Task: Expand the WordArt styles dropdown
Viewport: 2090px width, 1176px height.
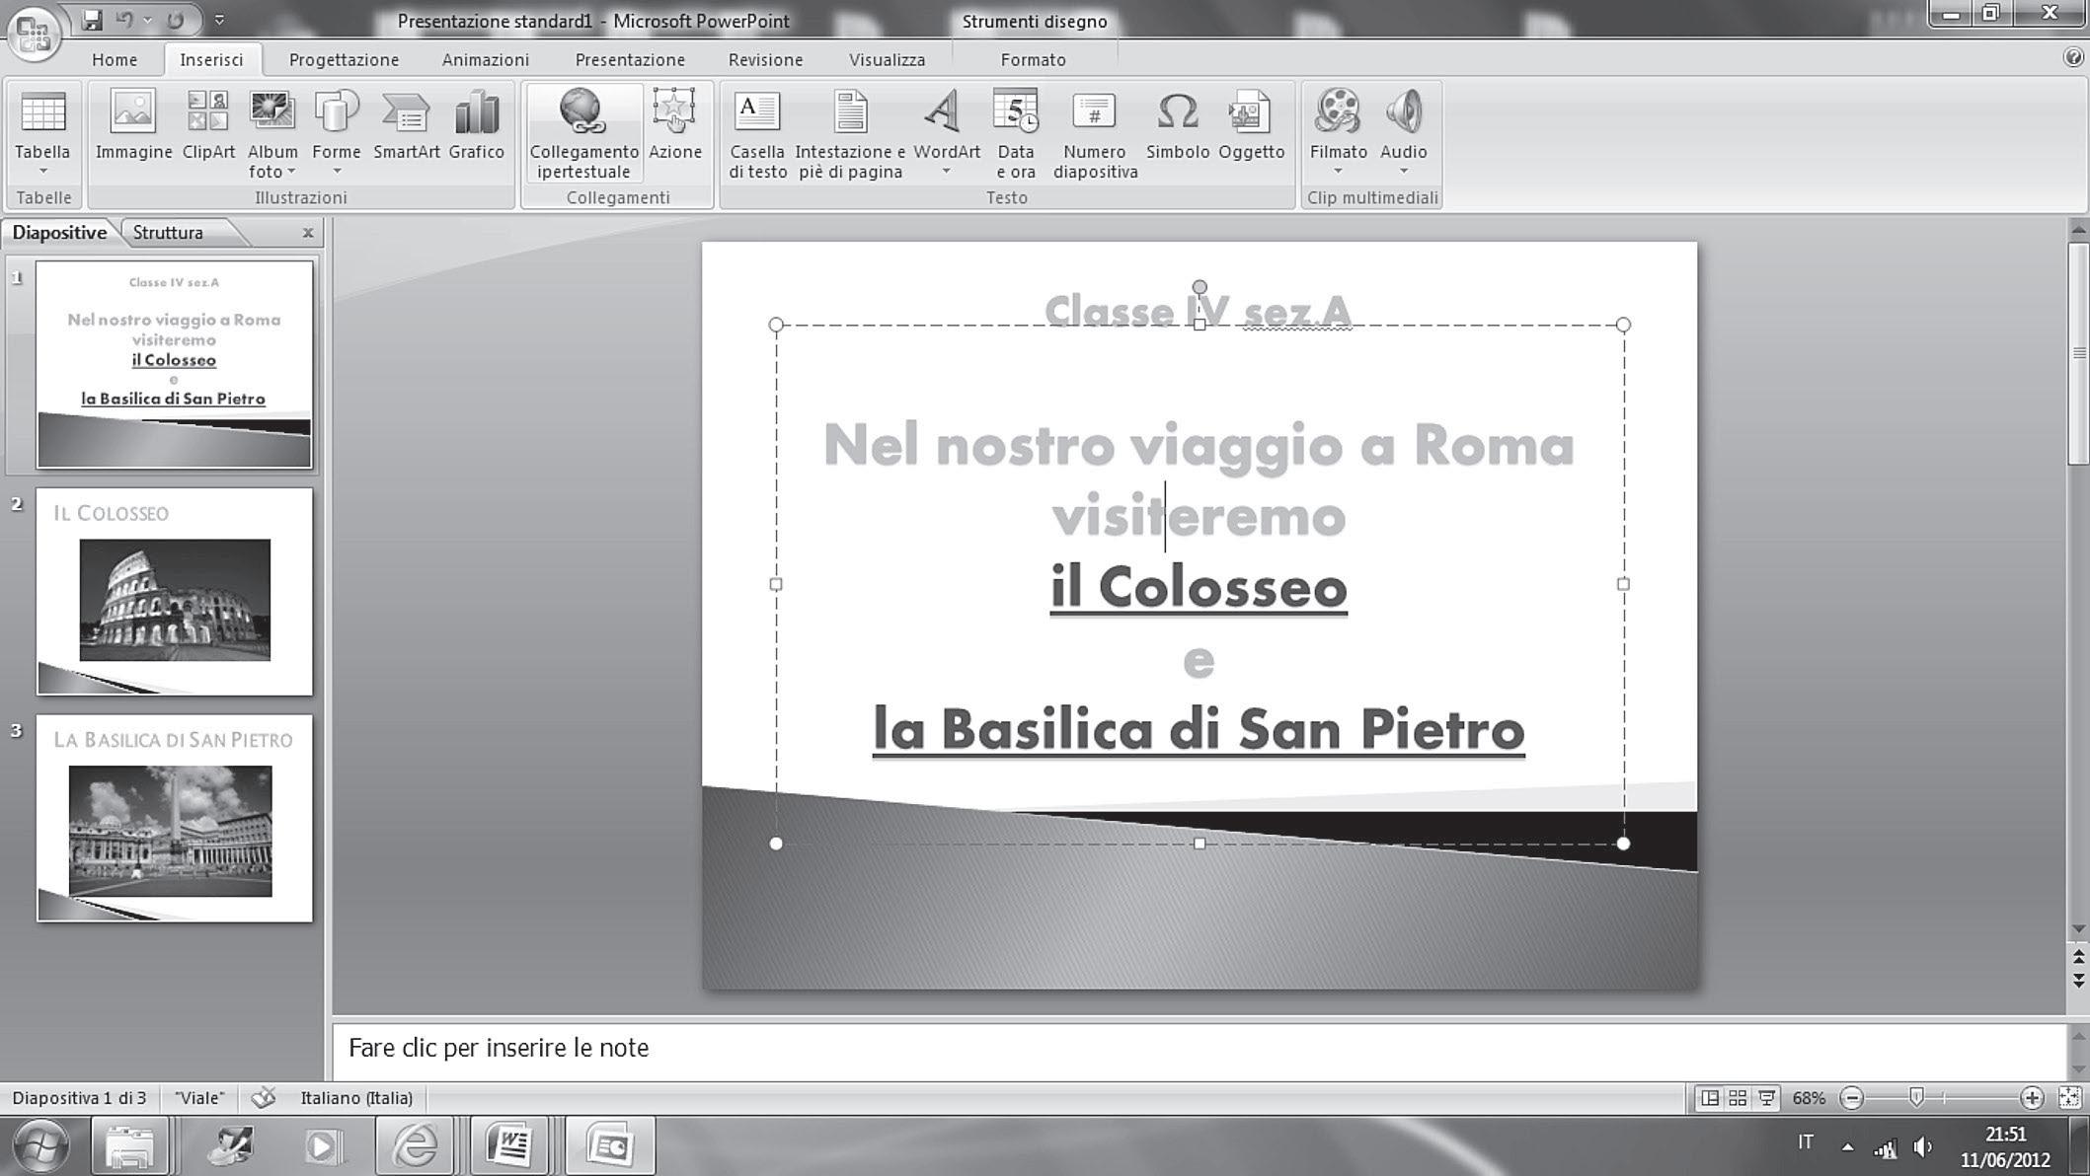Action: (946, 172)
